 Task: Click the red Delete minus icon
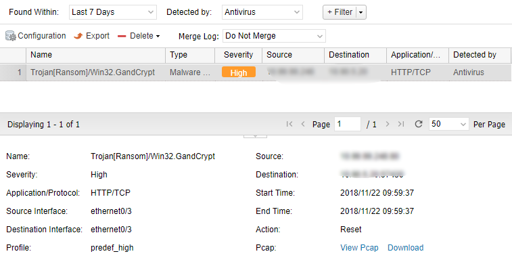point(122,37)
